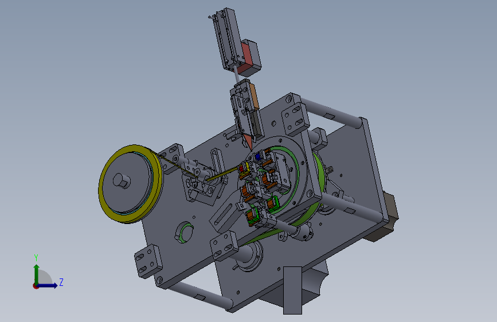Image resolution: width=497 pixels, height=322 pixels.
Task: Select the orange-brown block on the slide assembly
Action: click(254, 97)
